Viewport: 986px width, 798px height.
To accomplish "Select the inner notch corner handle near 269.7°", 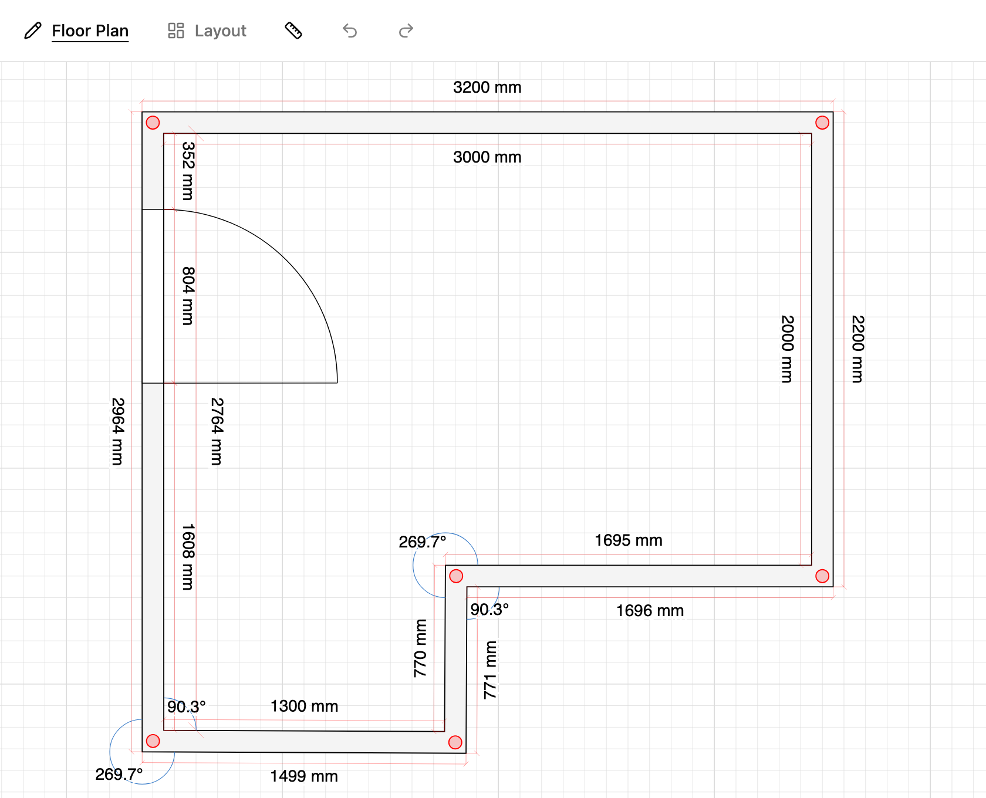I will coord(456,576).
